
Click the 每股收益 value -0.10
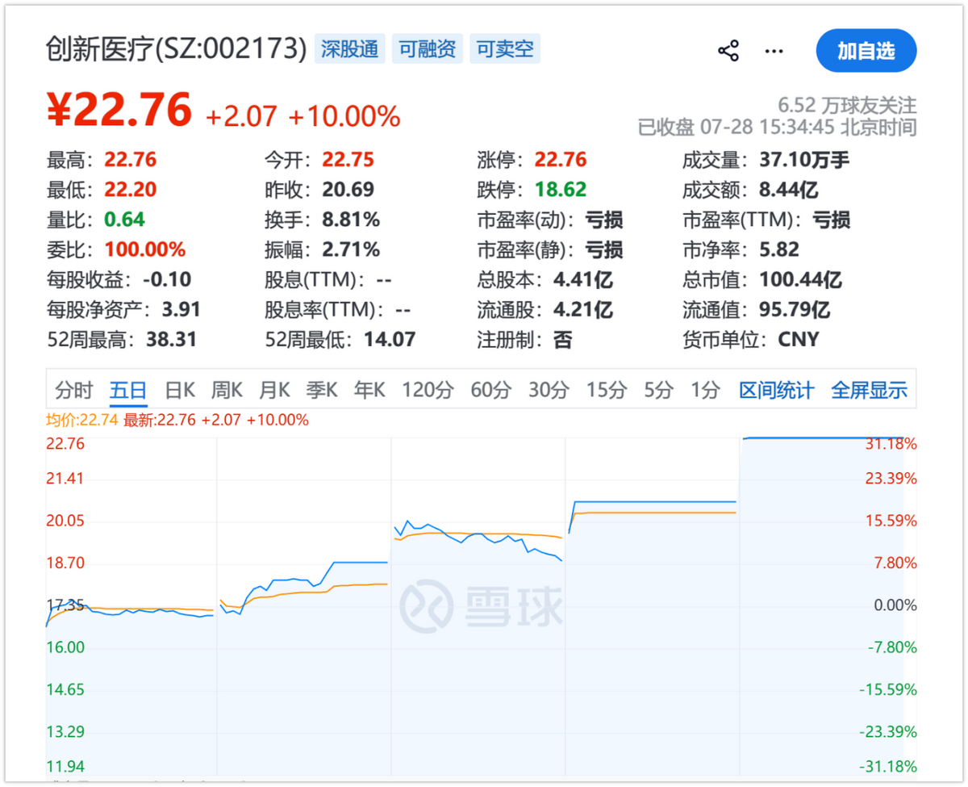coord(167,280)
